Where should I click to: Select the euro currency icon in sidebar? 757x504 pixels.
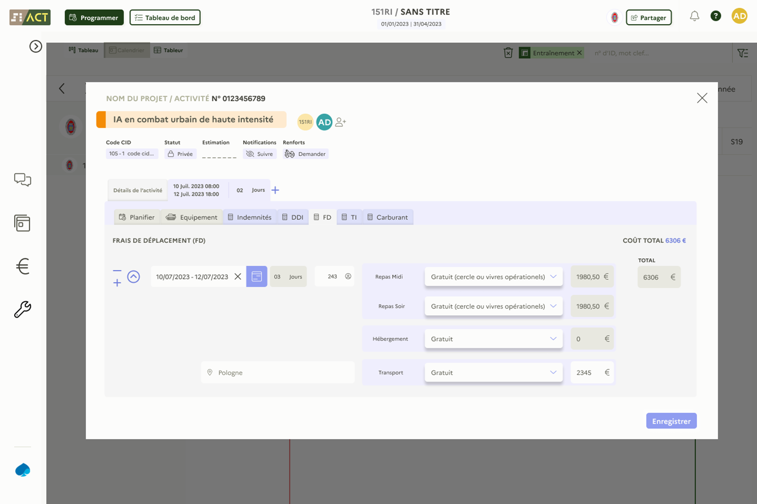click(x=22, y=266)
